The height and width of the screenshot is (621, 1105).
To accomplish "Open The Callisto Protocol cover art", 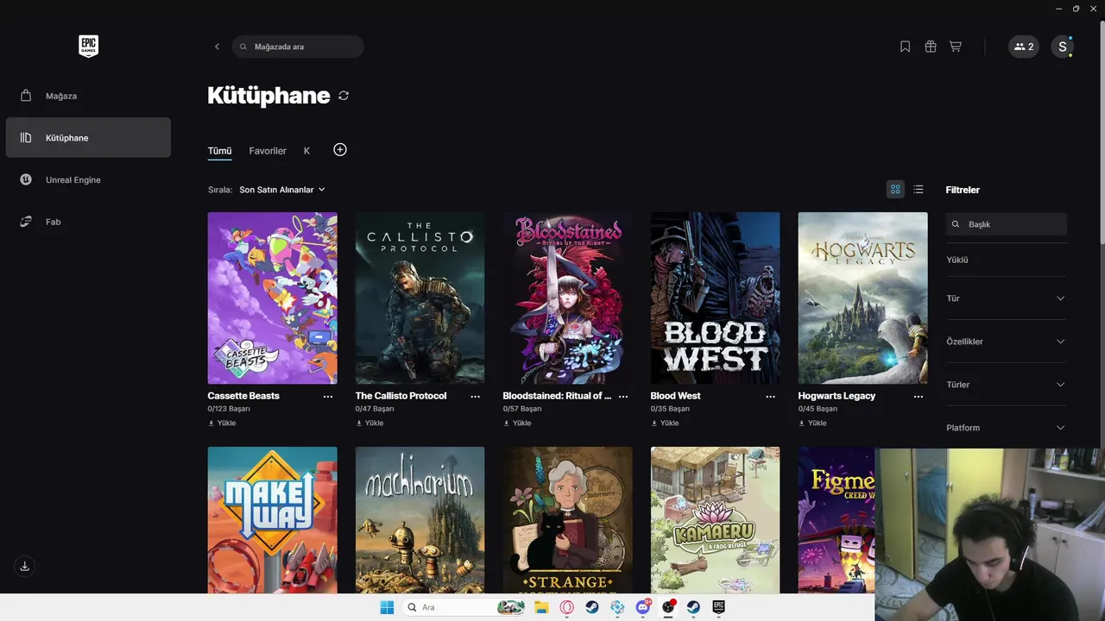I will (420, 298).
